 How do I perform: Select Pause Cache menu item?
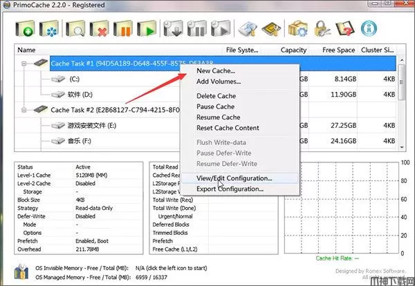pyautogui.click(x=215, y=106)
